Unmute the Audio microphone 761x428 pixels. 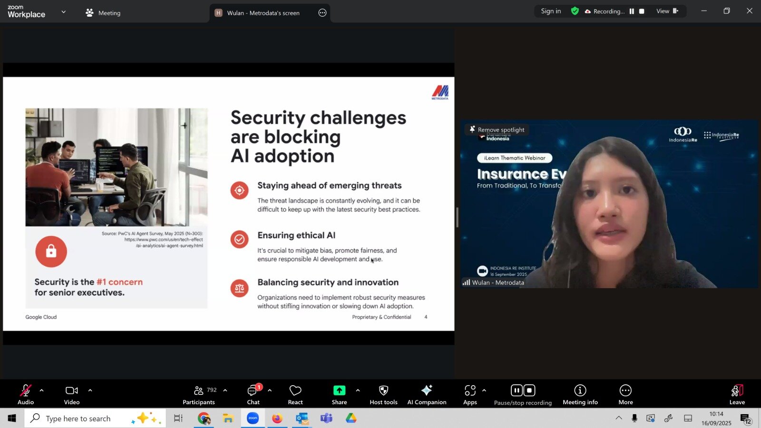tap(26, 395)
